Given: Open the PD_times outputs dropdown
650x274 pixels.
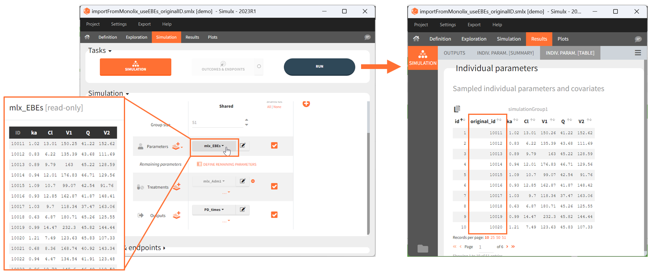Looking at the screenshot, I should (x=214, y=210).
